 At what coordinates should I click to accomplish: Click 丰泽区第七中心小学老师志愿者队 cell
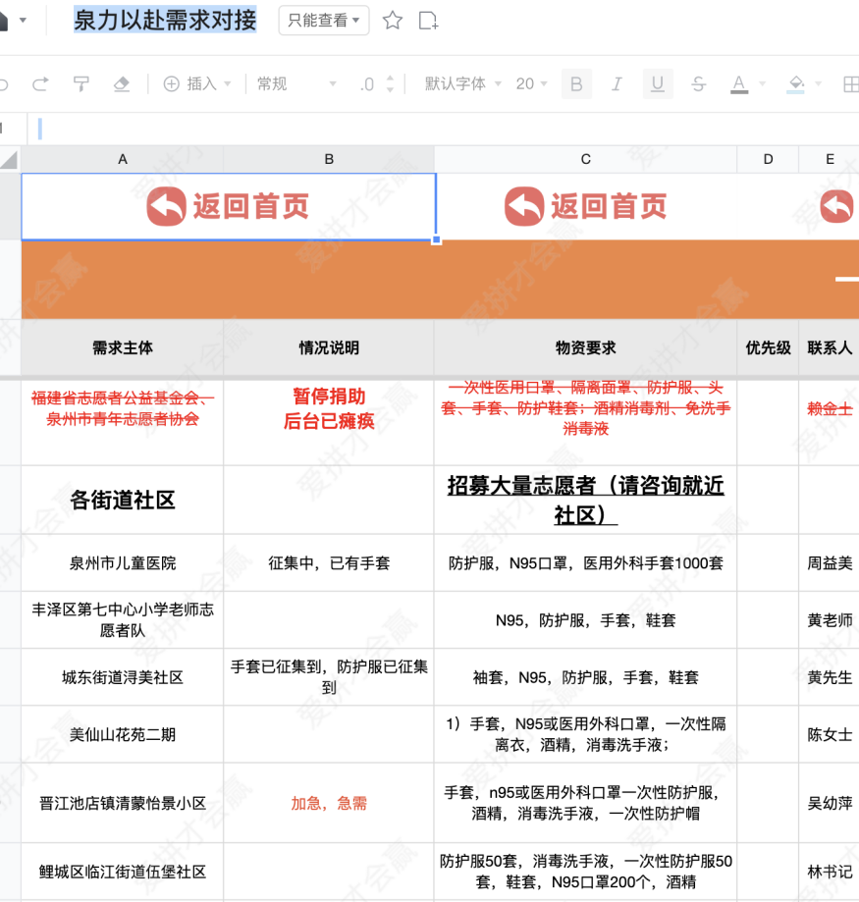click(x=123, y=620)
